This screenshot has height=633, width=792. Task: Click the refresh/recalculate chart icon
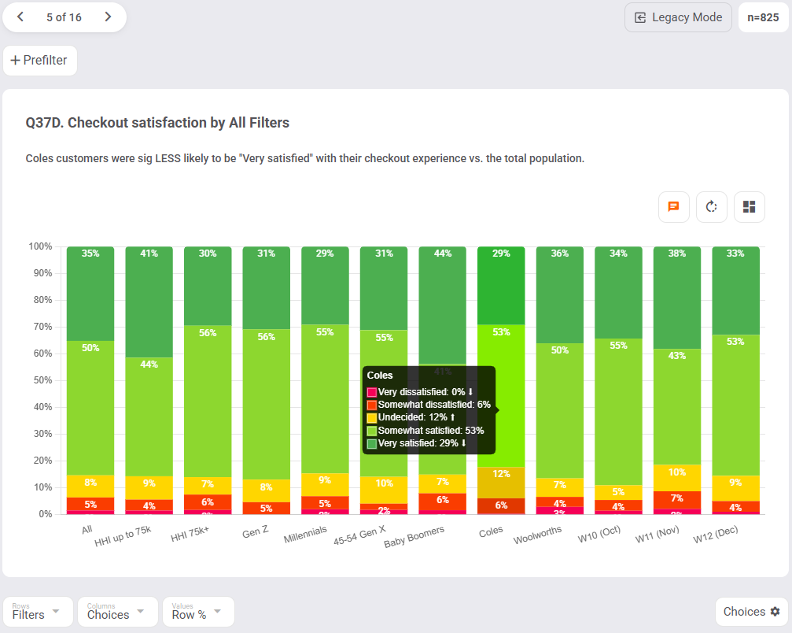pos(711,207)
